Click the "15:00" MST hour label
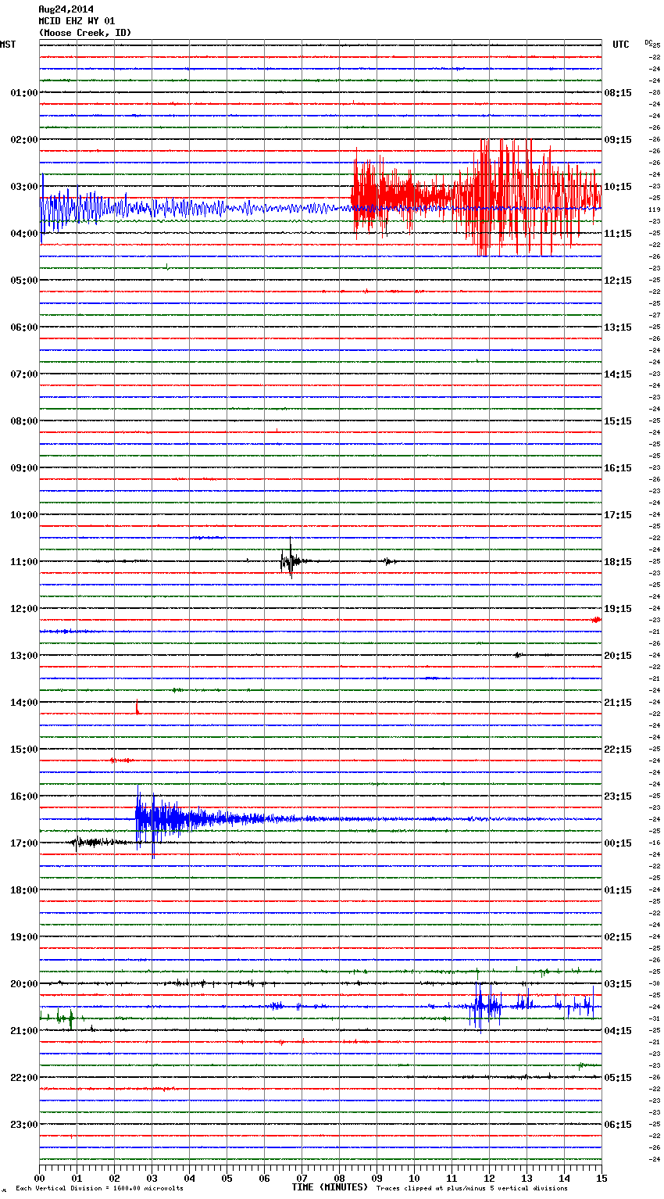The width and height of the screenshot is (664, 1199). coord(24,749)
